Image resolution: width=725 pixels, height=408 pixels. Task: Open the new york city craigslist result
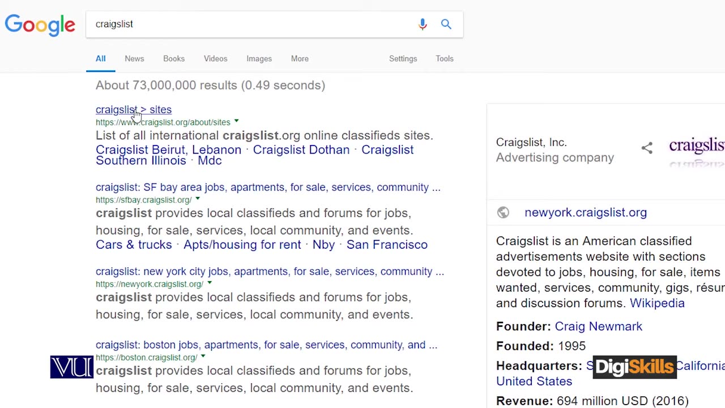(x=270, y=271)
